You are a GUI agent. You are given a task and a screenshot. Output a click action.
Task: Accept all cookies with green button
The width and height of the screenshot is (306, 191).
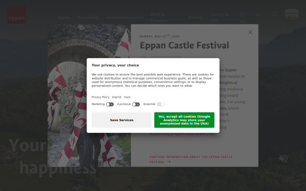[x=184, y=120]
